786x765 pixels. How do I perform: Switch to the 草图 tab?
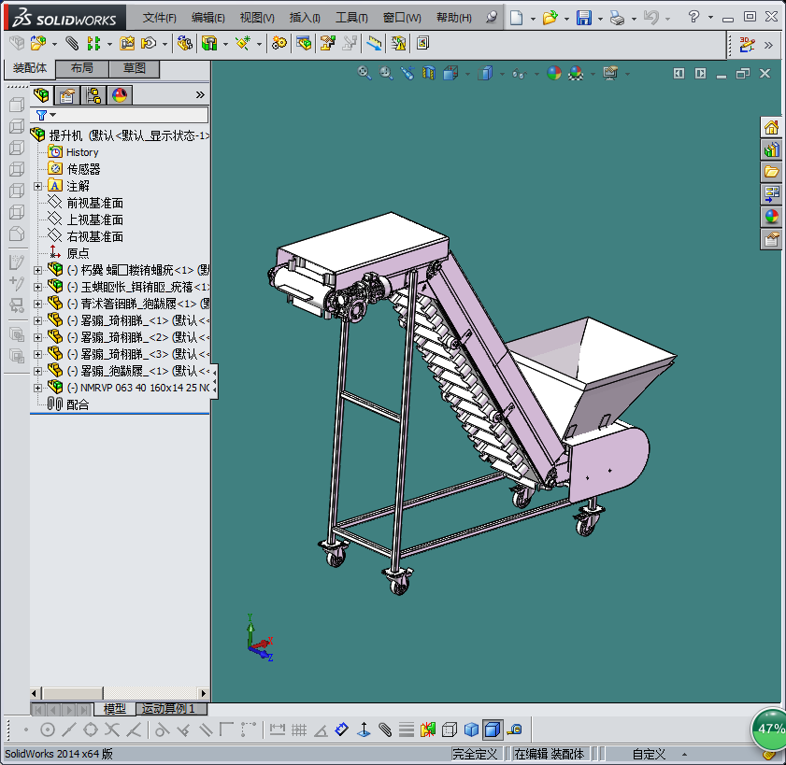[135, 68]
